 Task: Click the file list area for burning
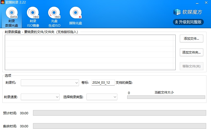pyautogui.click(x=90, y=52)
